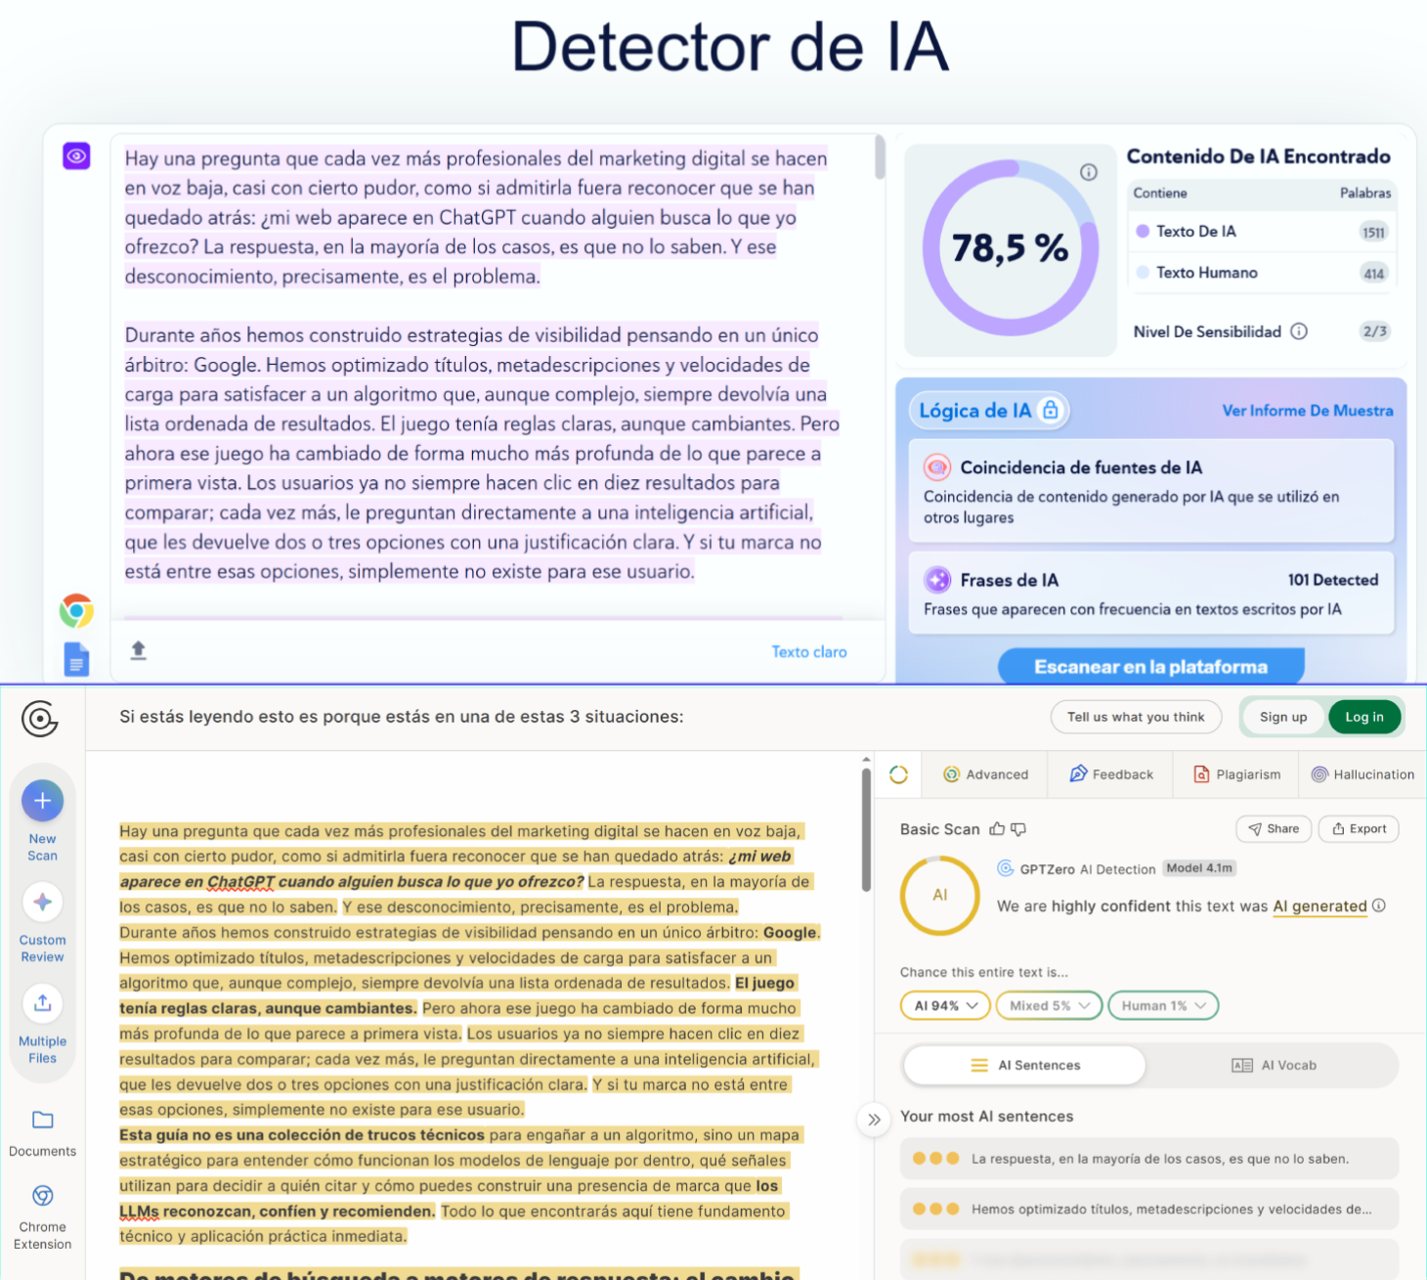The image size is (1427, 1280).
Task: Click Tell us what you think button
Action: point(1136,717)
